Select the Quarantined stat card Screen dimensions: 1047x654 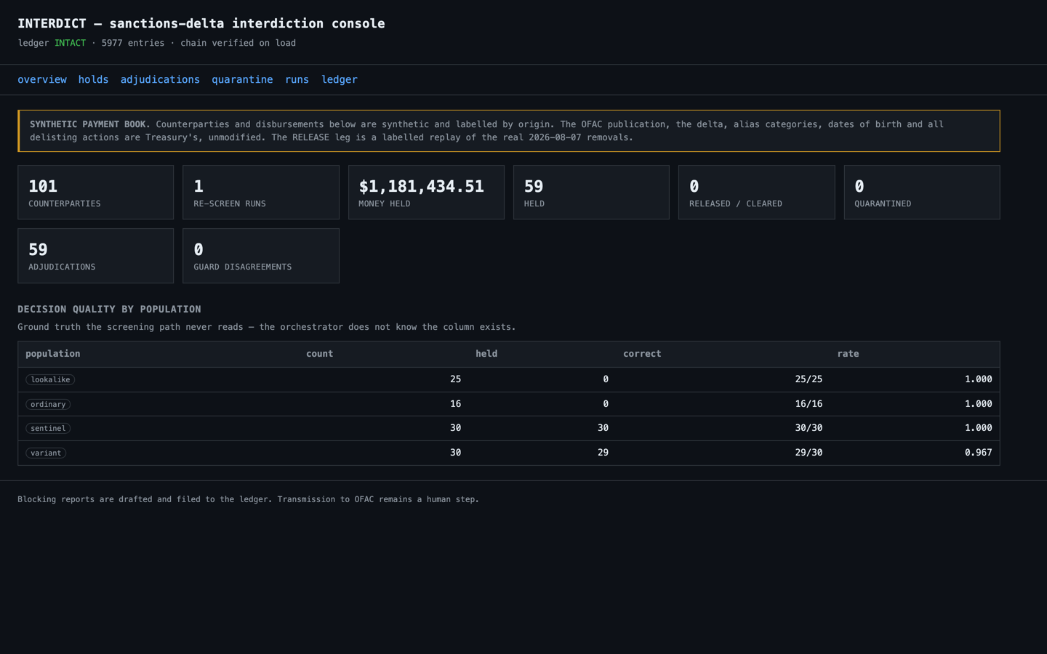pos(922,193)
